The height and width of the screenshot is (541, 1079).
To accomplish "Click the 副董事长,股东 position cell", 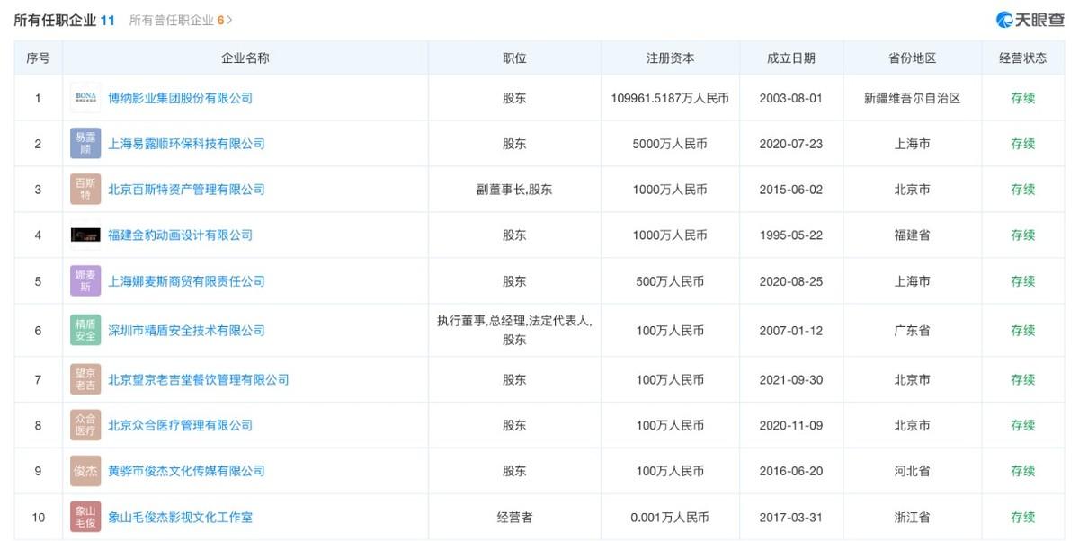I will pyautogui.click(x=514, y=190).
